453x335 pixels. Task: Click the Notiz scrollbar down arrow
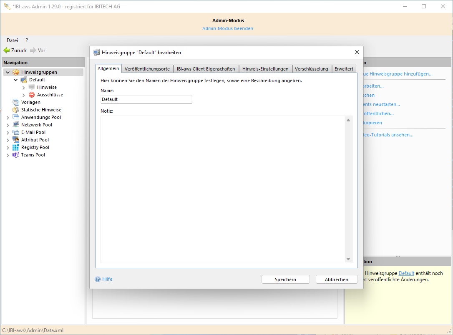pyautogui.click(x=348, y=259)
